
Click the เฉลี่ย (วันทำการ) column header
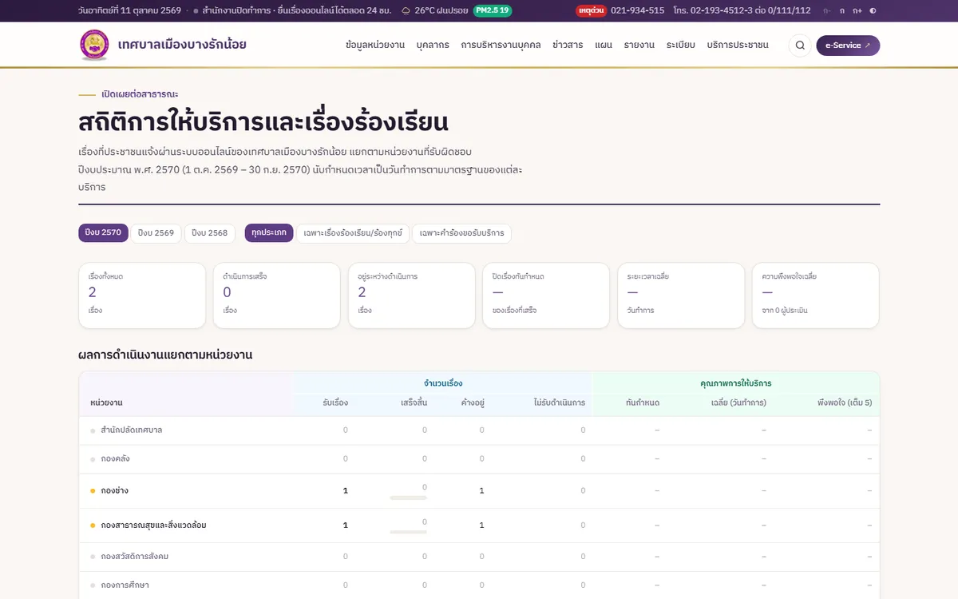click(x=738, y=403)
